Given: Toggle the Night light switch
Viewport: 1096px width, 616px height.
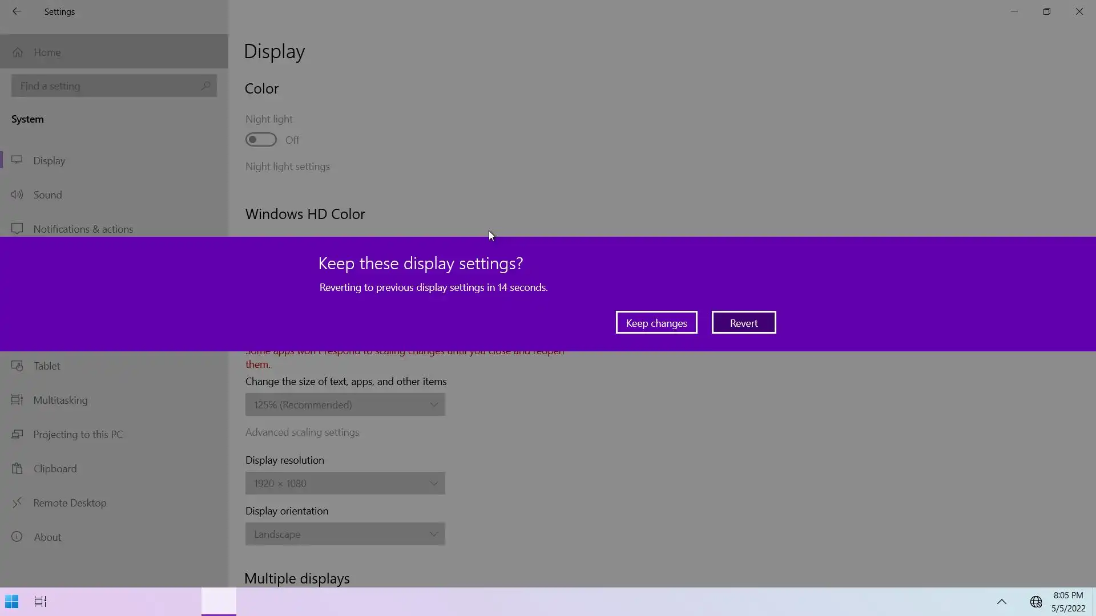Looking at the screenshot, I should pos(261,140).
